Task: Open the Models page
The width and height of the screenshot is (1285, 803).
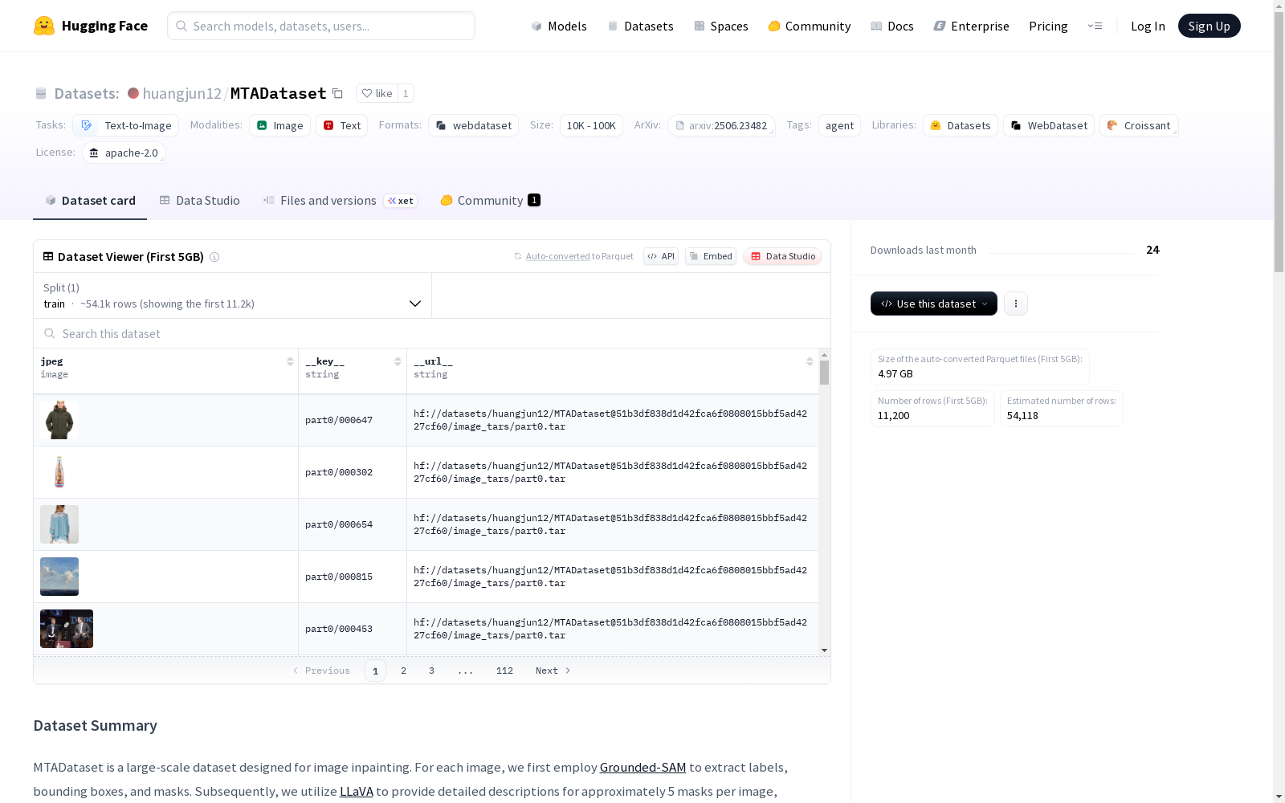Action: (x=559, y=26)
